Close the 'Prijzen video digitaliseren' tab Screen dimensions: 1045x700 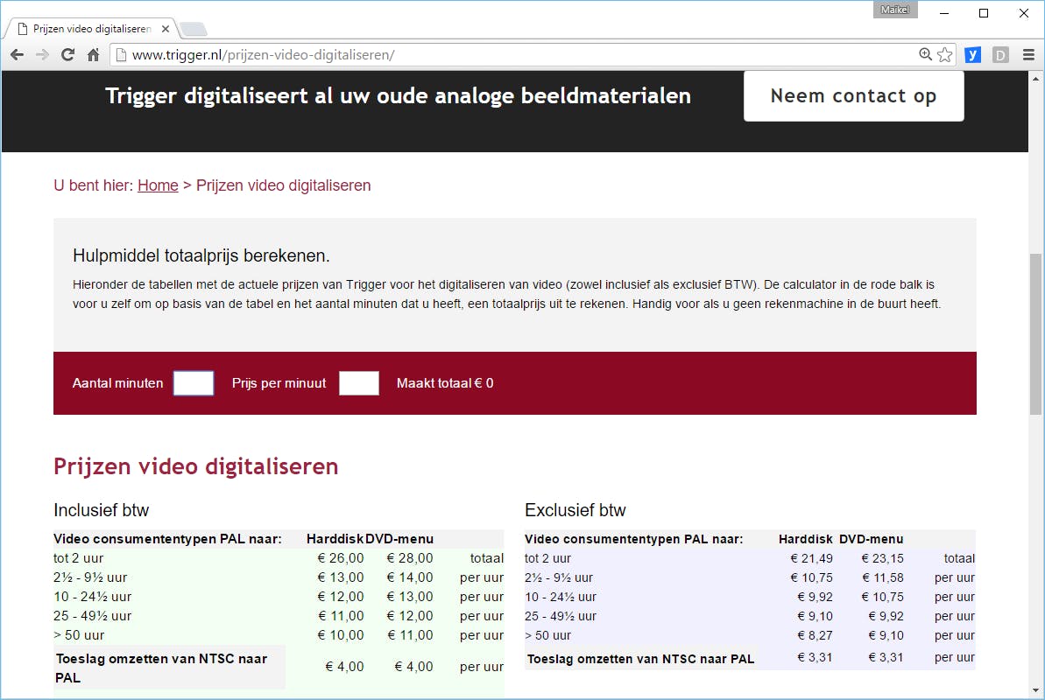point(166,29)
